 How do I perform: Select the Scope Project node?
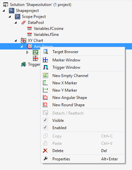coord(34,17)
